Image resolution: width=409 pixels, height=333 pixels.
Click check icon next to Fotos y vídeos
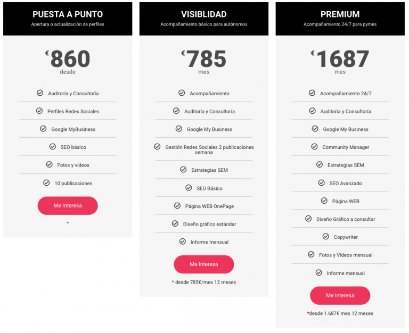pyautogui.click(x=49, y=165)
